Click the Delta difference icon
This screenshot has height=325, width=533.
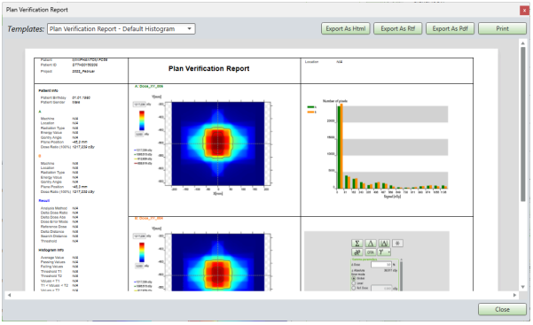click(371, 244)
